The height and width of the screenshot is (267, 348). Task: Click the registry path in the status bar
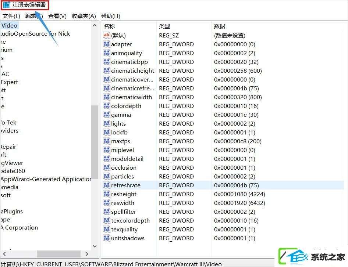pyautogui.click(x=111, y=264)
